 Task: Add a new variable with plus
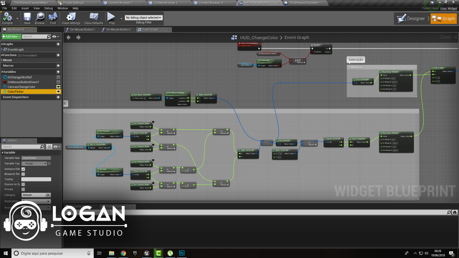(x=58, y=72)
